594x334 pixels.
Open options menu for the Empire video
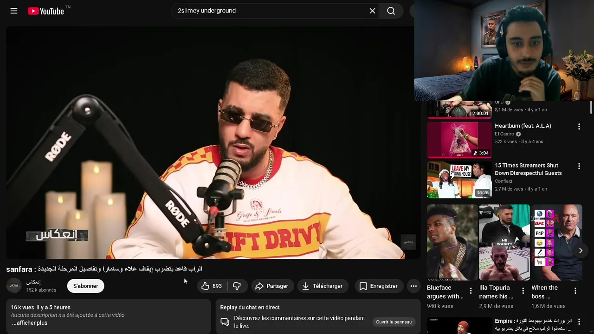(579, 321)
